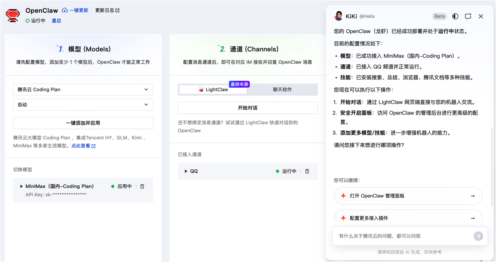
Task: Open the 腾讯云 Coding Plan dropdown
Action: (x=83, y=89)
